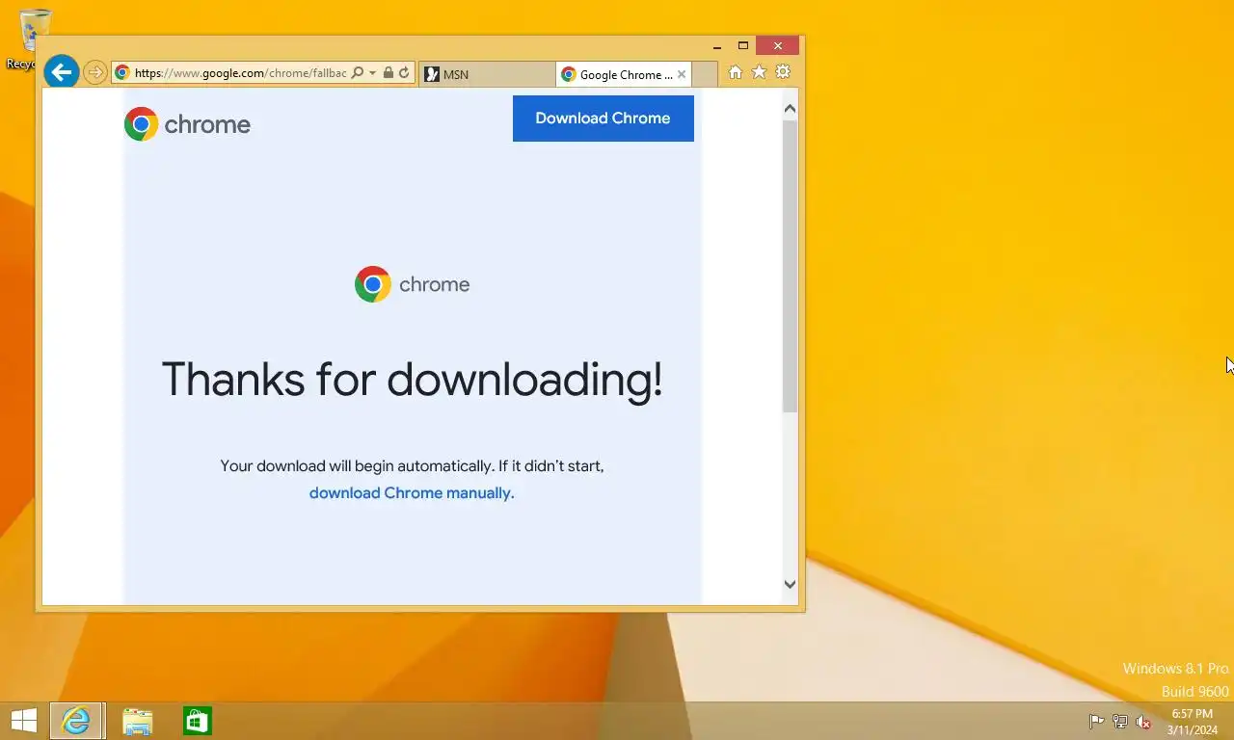This screenshot has width=1234, height=740.
Task: Click the Download Chrome button
Action: pyautogui.click(x=603, y=118)
